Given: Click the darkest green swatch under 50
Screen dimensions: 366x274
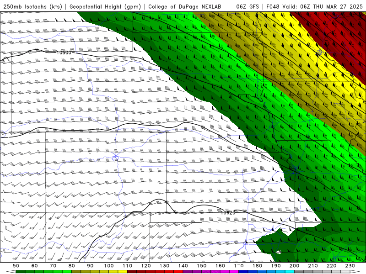Looking at the screenshot, I should pyautogui.click(x=21, y=272).
